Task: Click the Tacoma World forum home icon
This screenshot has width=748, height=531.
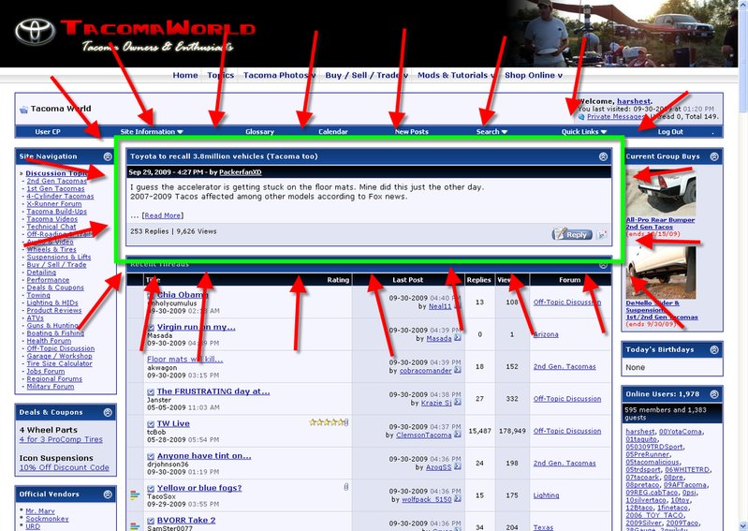Action: point(23,110)
